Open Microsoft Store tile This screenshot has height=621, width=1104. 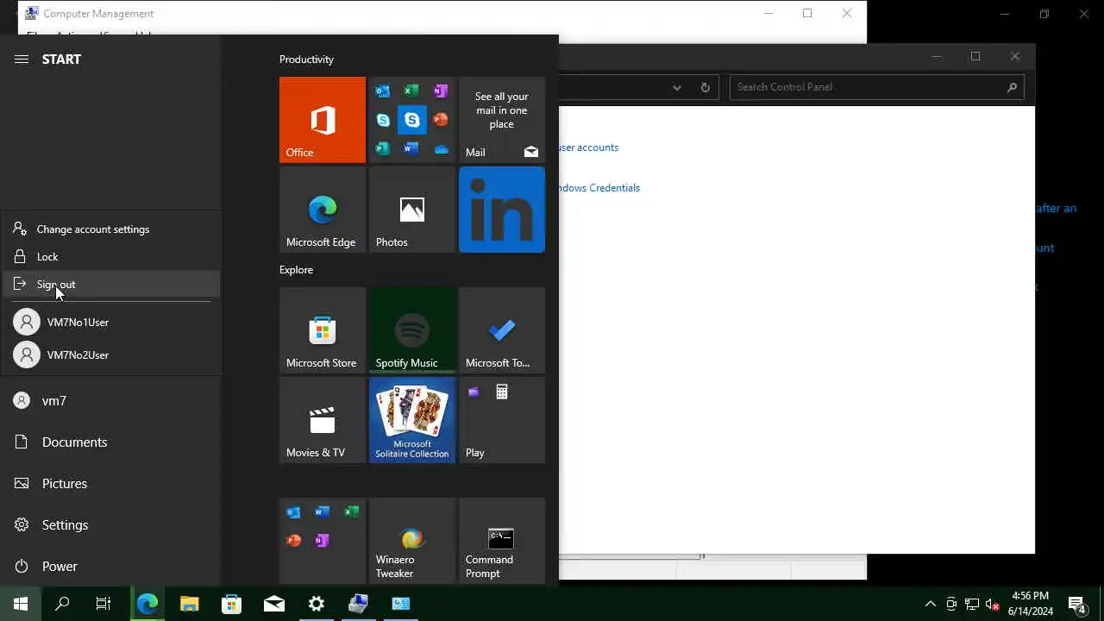point(323,330)
